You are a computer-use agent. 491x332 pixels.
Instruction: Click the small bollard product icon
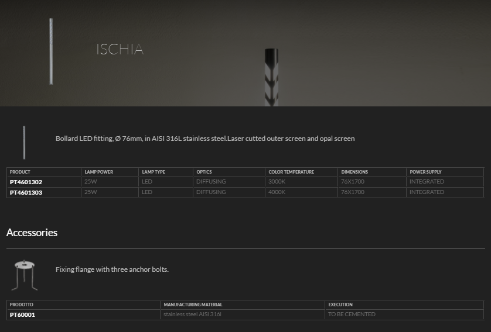pyautogui.click(x=24, y=142)
